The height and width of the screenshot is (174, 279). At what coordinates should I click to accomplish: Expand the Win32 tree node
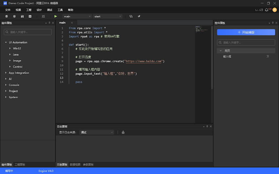10,48
